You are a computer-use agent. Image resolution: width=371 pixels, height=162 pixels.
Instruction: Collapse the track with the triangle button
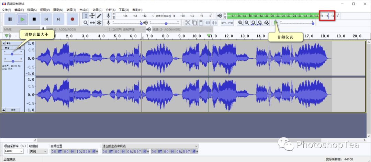(4, 110)
